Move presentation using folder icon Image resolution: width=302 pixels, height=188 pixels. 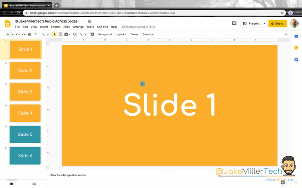click(90, 21)
